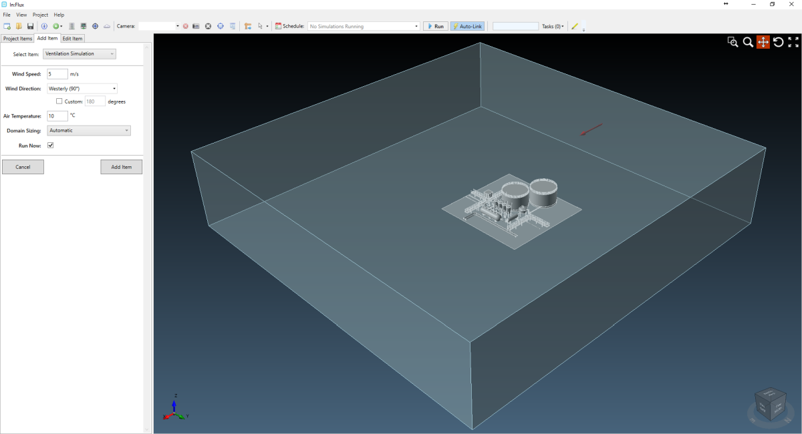The image size is (802, 434).
Task: Open the Domain Sizing dropdown
Action: (x=89, y=130)
